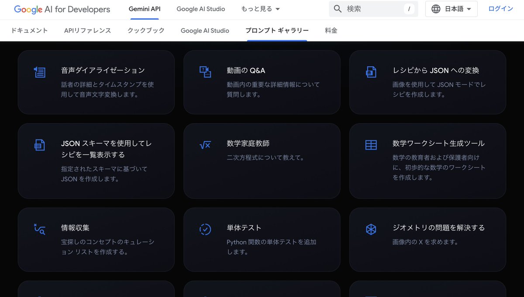Click the magnifying glass in the 検索 bar

coord(338,8)
